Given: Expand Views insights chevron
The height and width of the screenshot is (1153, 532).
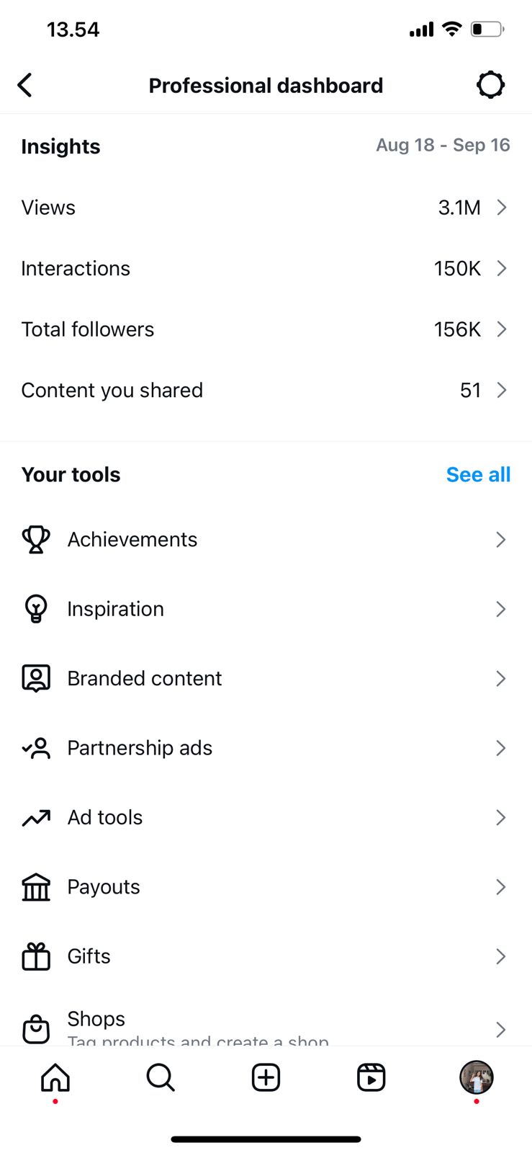Looking at the screenshot, I should 502,208.
